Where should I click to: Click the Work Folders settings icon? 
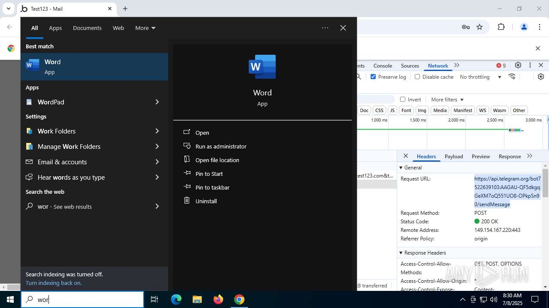tap(29, 131)
